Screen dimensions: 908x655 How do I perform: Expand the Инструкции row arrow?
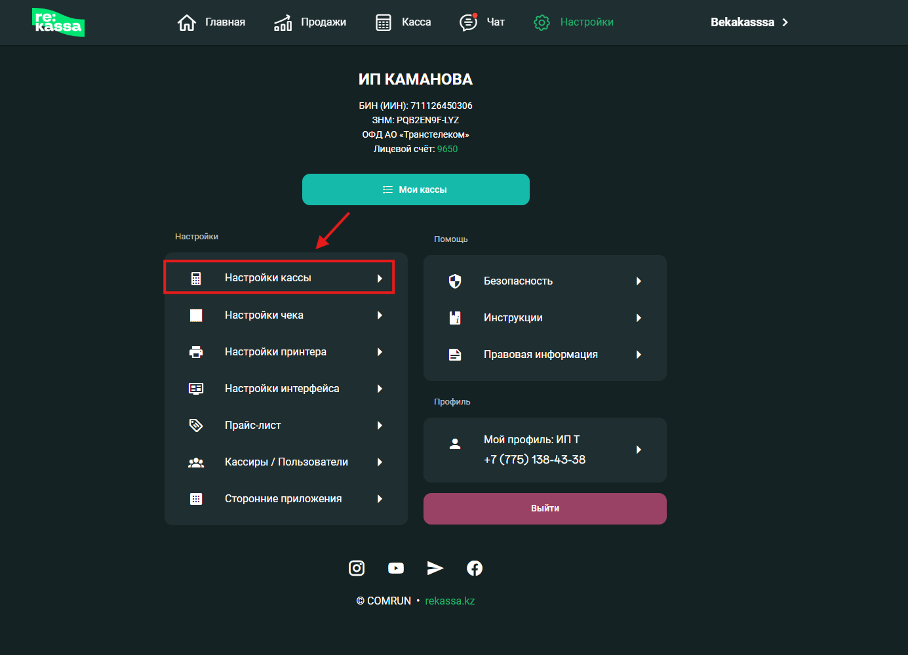pos(639,318)
